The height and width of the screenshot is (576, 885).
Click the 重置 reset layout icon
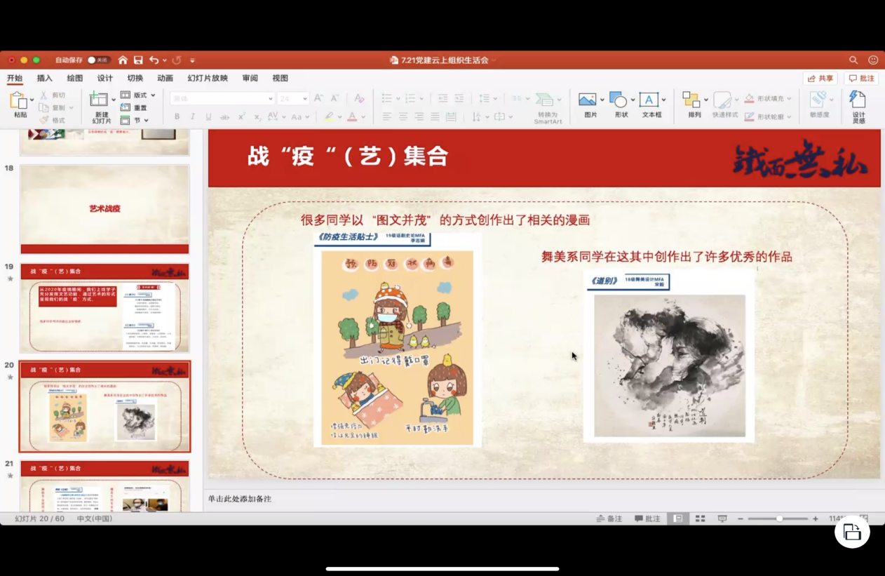pyautogui.click(x=126, y=107)
